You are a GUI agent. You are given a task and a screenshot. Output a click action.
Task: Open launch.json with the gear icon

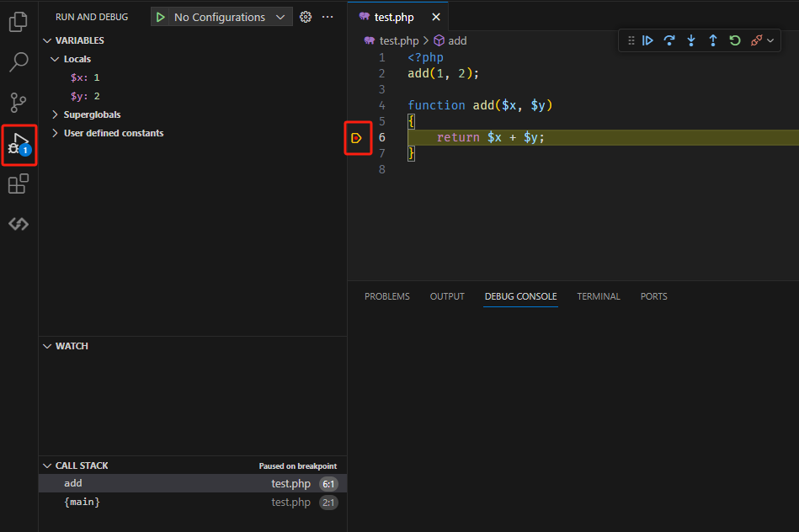tap(306, 18)
